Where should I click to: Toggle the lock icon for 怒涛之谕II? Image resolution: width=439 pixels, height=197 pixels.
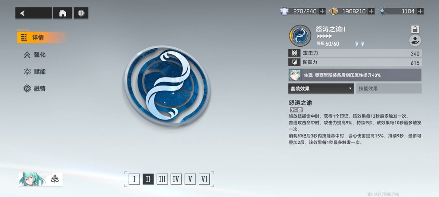pyautogui.click(x=415, y=29)
